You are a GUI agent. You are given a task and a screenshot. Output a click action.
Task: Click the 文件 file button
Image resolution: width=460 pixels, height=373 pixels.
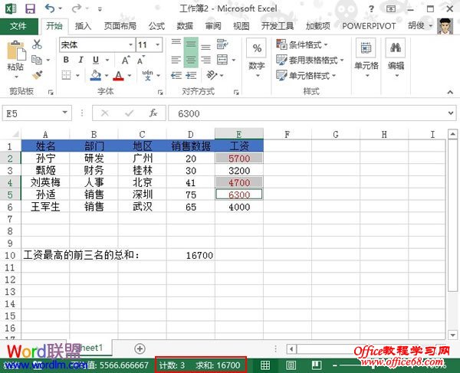click(18, 25)
